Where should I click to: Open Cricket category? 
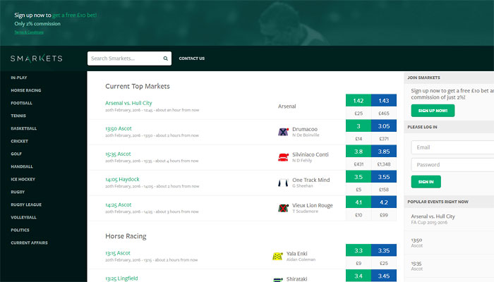pyautogui.click(x=20, y=141)
